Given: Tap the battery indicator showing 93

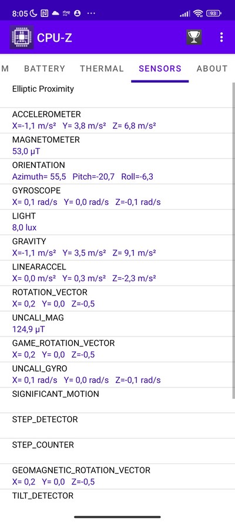Looking at the screenshot, I should tap(213, 14).
